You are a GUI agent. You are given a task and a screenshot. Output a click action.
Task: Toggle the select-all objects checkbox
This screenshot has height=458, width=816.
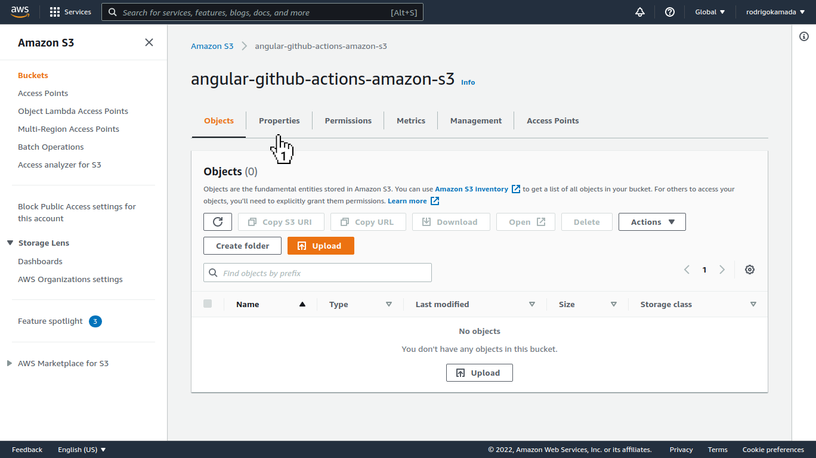(x=208, y=304)
